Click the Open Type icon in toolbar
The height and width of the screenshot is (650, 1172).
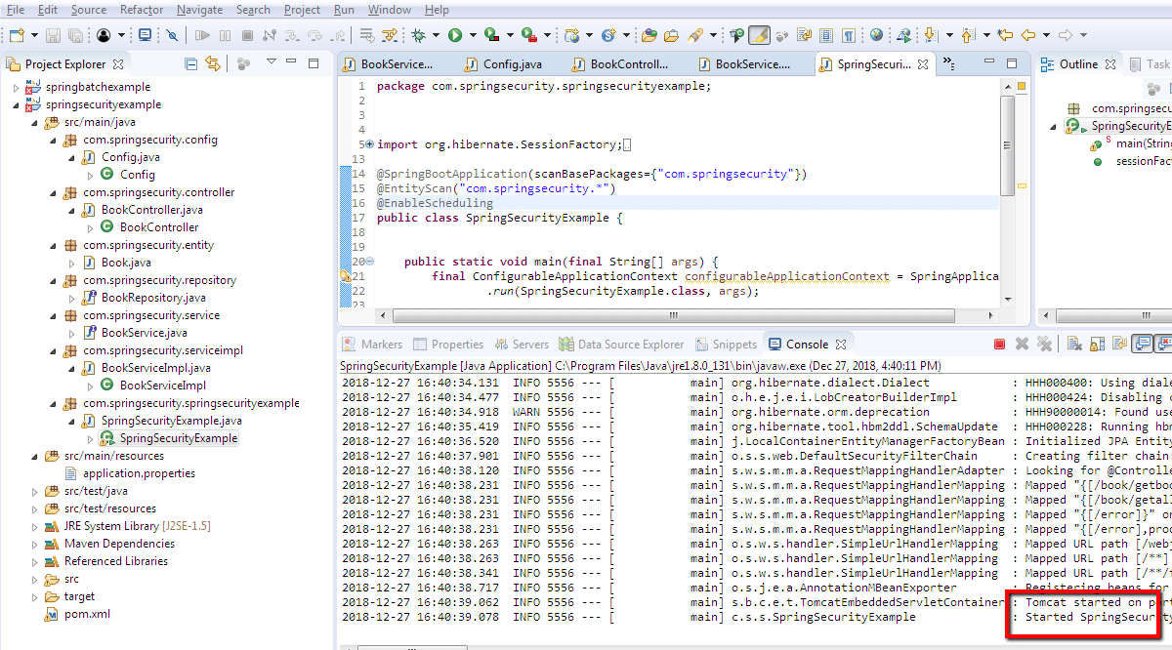pyautogui.click(x=649, y=36)
